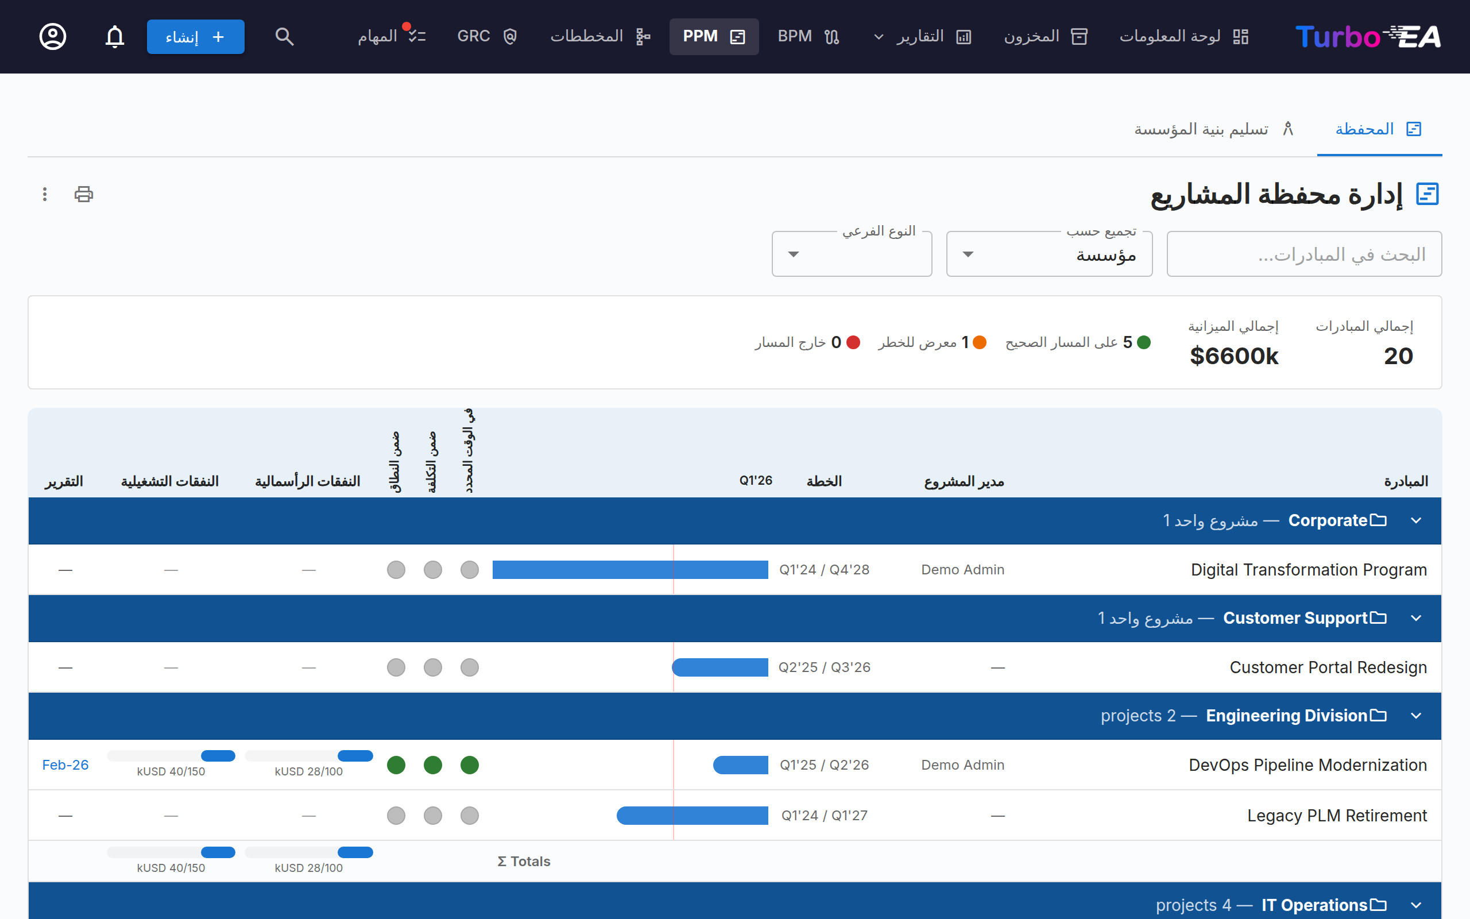Open the المهام tasks menu
Image resolution: width=1470 pixels, height=919 pixels.
click(392, 36)
